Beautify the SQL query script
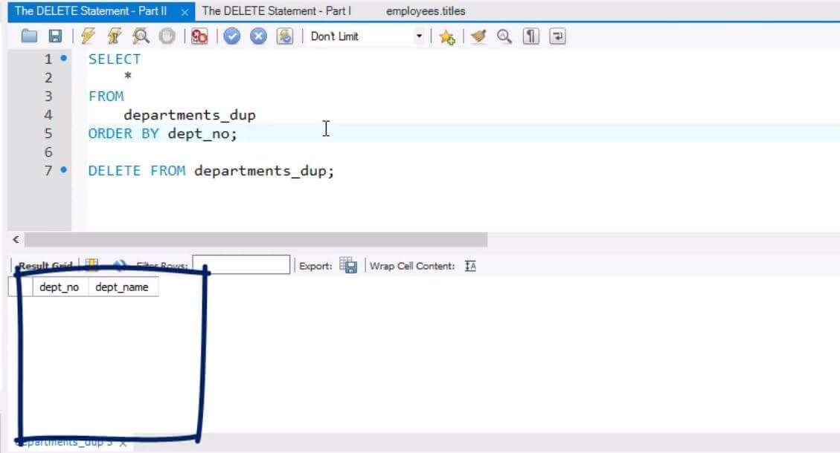 tap(476, 35)
